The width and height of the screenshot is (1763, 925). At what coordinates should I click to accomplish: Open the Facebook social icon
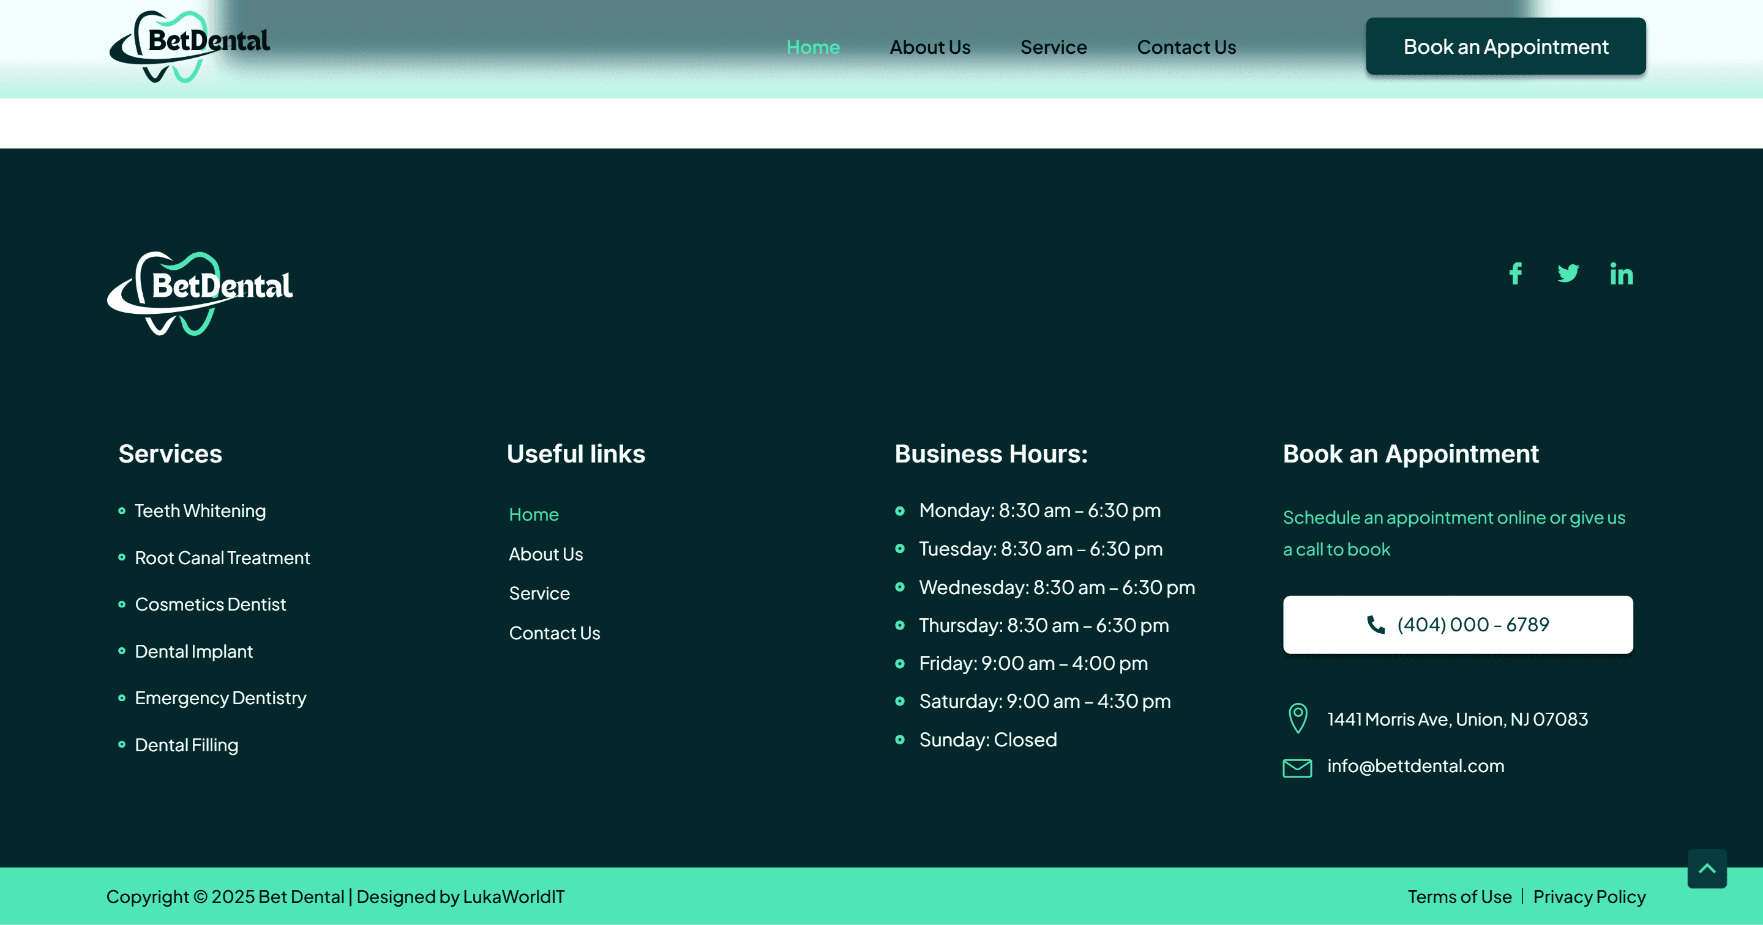tap(1515, 273)
